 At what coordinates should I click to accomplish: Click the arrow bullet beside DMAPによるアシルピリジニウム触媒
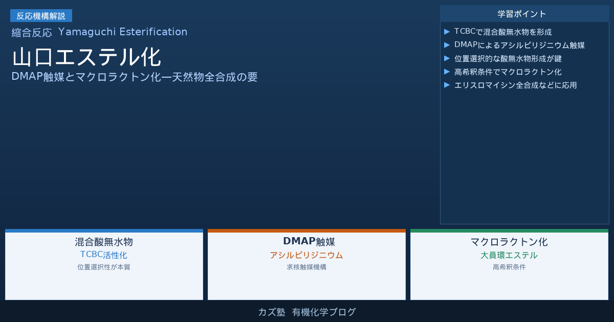click(x=447, y=45)
